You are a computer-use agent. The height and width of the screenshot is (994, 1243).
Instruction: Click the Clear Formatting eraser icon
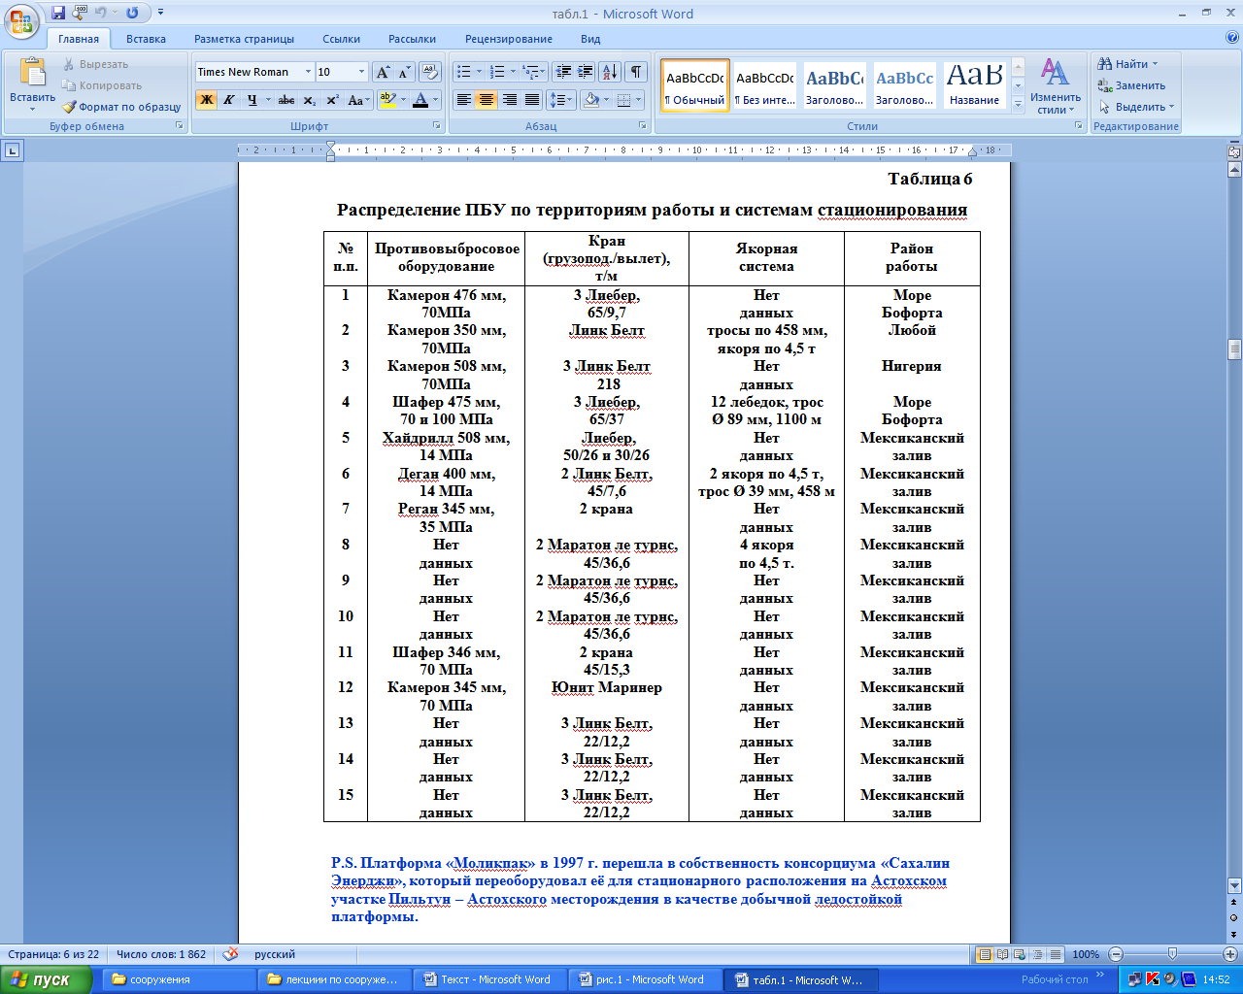point(431,72)
